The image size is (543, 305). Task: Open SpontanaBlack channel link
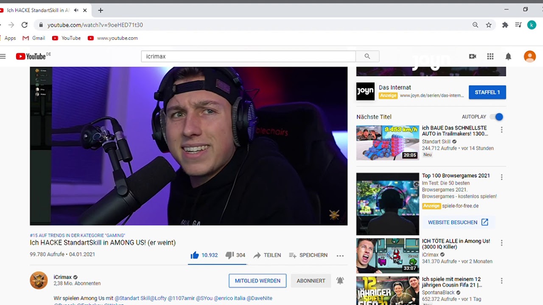point(438,293)
